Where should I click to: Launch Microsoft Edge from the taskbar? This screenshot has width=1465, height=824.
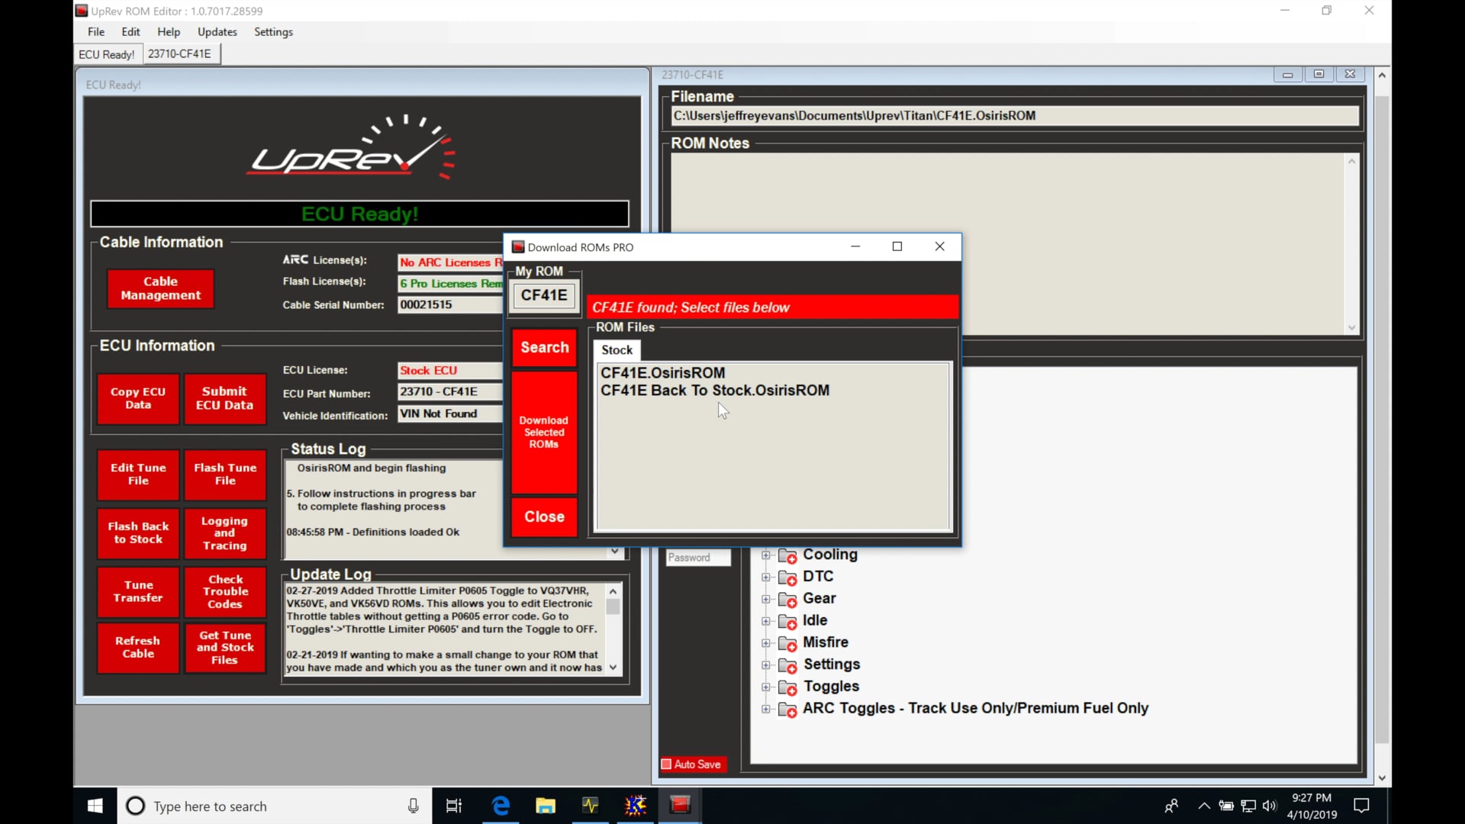tap(501, 805)
